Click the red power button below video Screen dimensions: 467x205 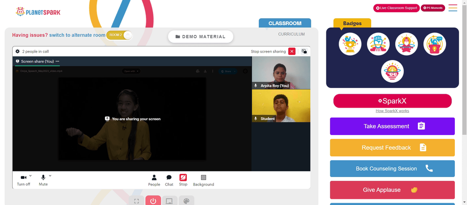[153, 201]
